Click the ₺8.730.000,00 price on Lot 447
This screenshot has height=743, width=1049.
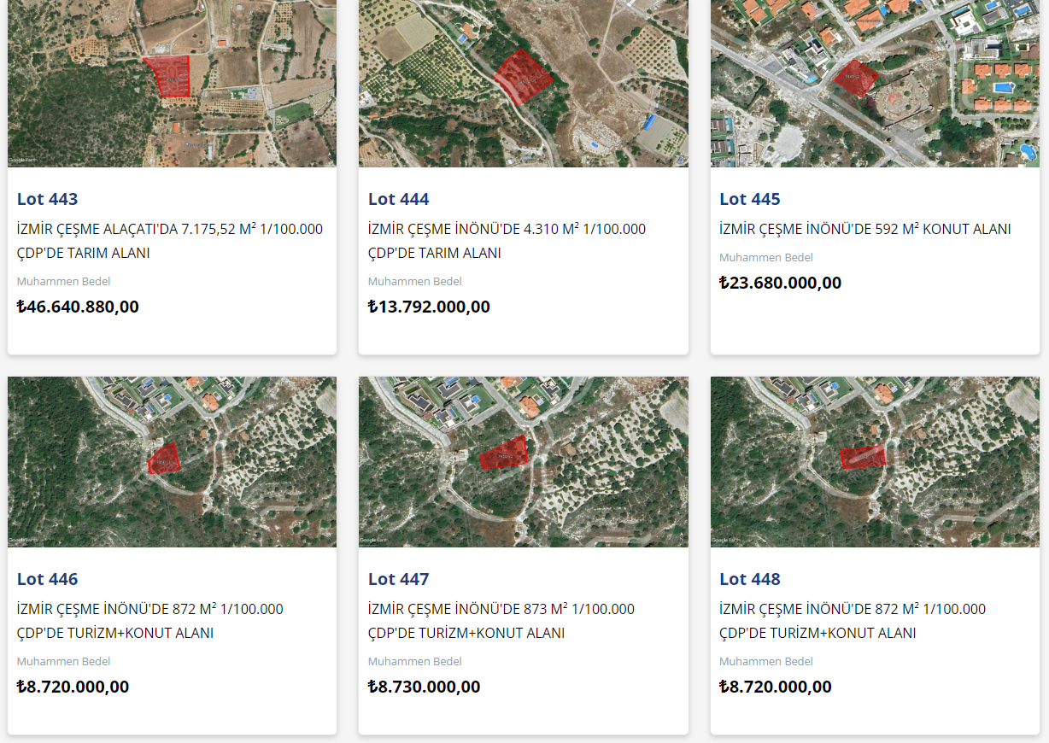(424, 687)
